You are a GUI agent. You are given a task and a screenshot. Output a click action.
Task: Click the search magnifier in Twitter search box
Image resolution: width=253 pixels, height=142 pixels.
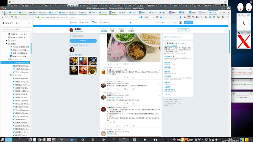point(175,22)
